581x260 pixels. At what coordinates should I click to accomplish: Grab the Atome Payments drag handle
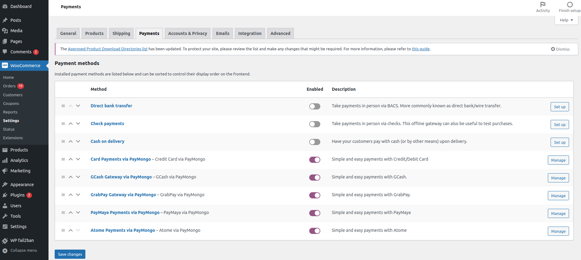[63, 230]
